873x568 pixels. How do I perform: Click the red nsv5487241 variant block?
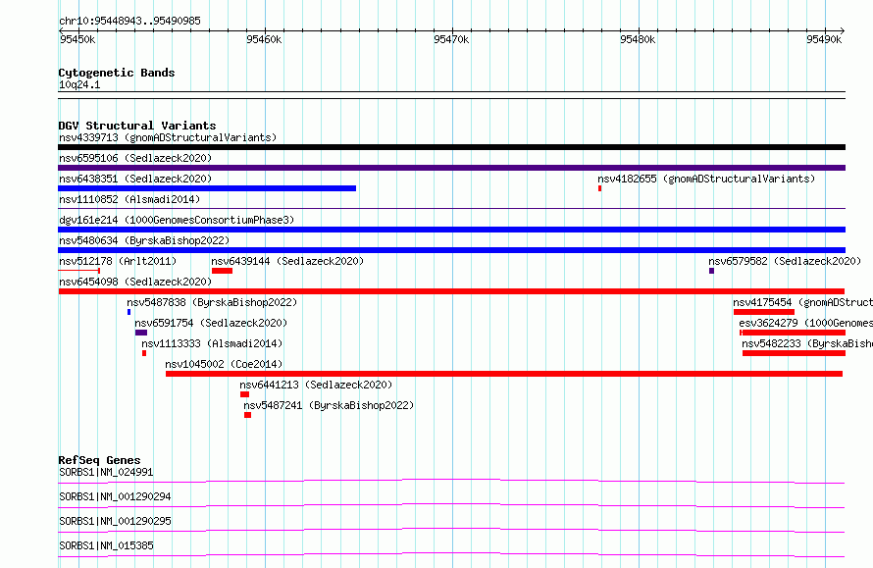(x=248, y=415)
